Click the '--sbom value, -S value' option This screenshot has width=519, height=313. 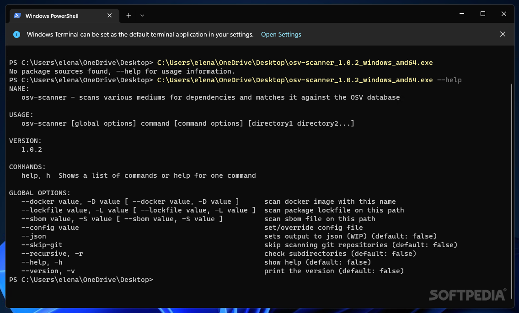click(x=122, y=219)
